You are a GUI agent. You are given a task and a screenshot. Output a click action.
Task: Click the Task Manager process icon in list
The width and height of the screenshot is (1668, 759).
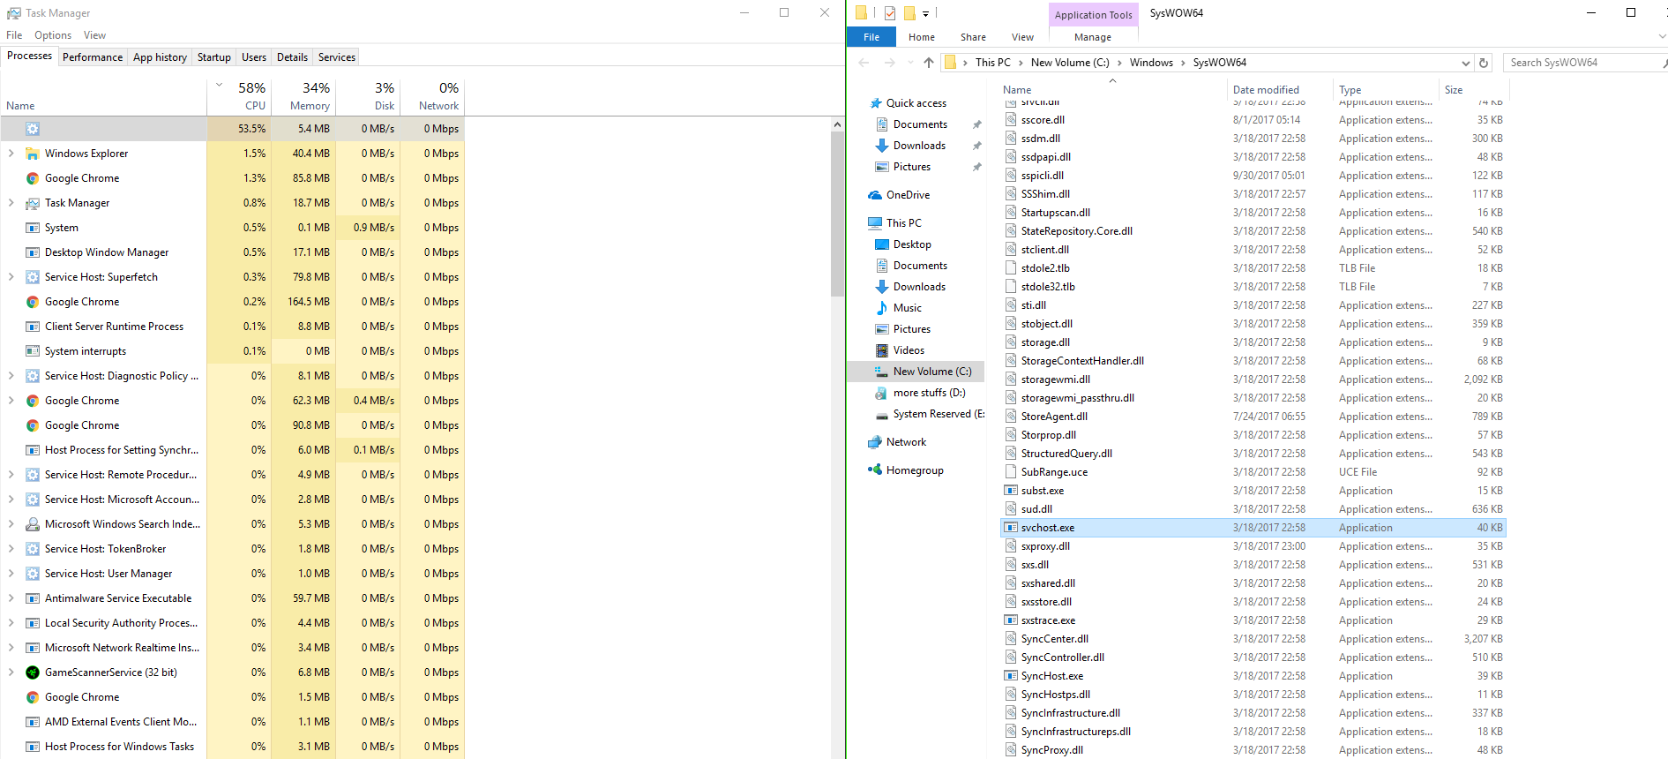(33, 203)
